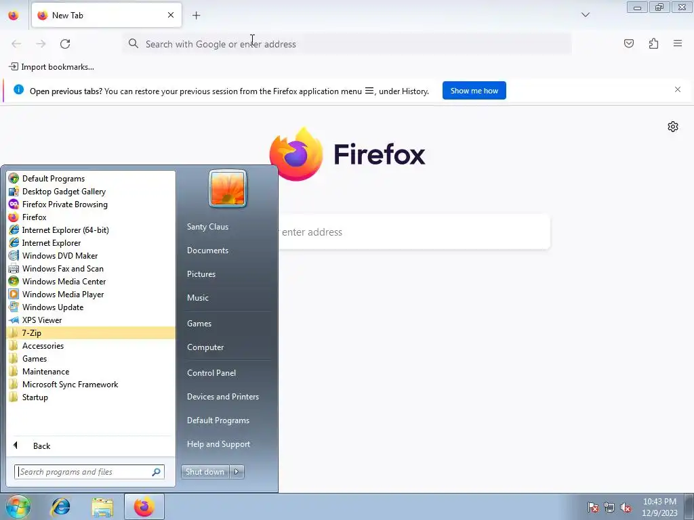Open Devices and Printers
Viewport: 694px width, 520px height.
coord(222,397)
